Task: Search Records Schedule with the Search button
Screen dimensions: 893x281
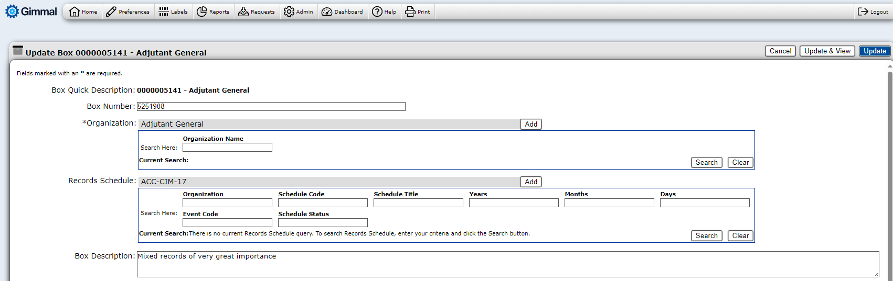Action: [x=706, y=235]
